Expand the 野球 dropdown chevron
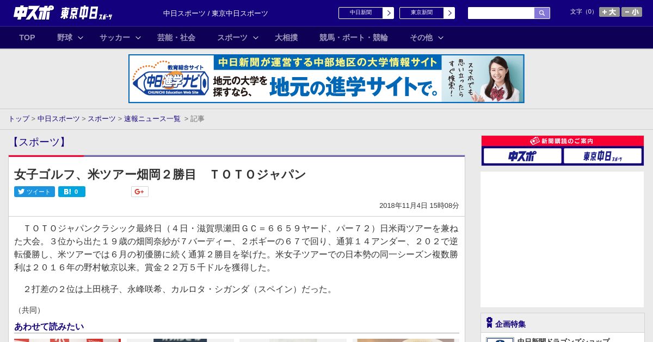Image resolution: width=653 pixels, height=342 pixels. (x=81, y=37)
